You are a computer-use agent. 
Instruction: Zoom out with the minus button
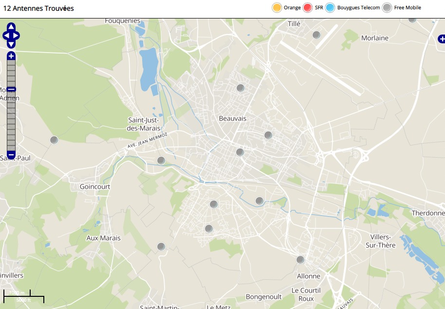click(11, 155)
